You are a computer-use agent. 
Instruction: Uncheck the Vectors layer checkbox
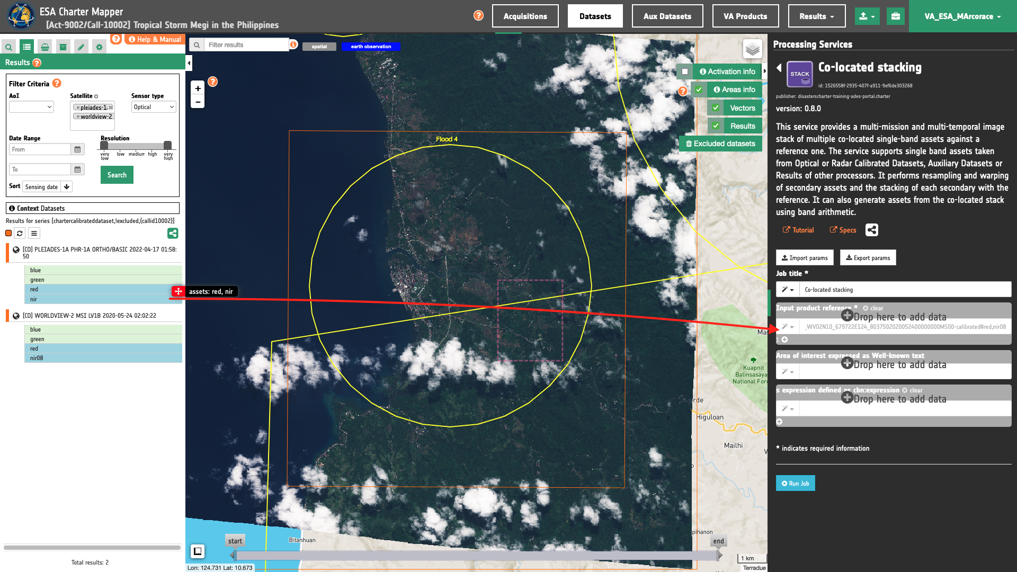716,108
